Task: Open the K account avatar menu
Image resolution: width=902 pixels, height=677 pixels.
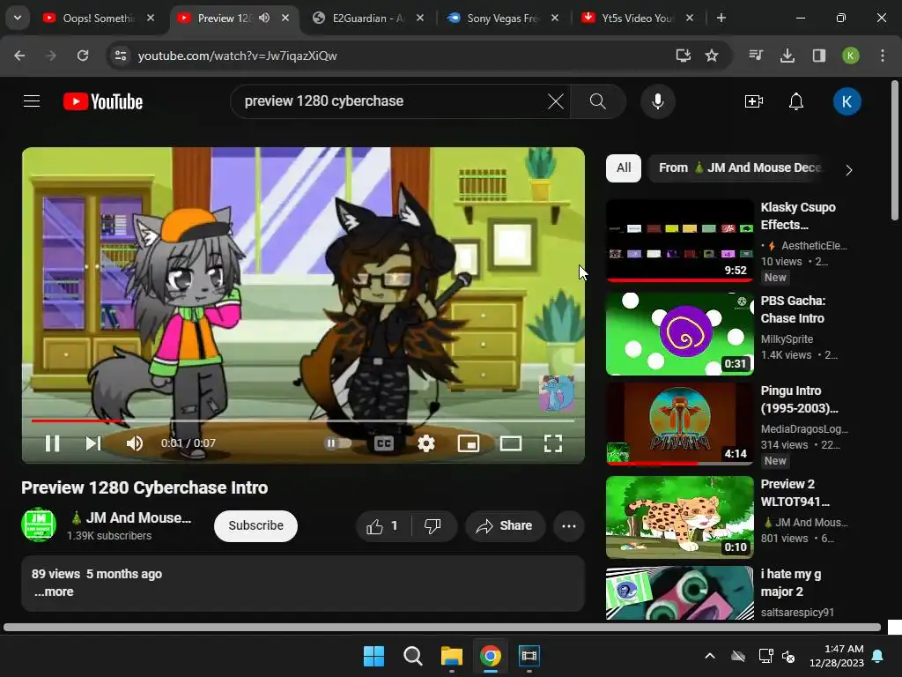Action: tap(847, 101)
